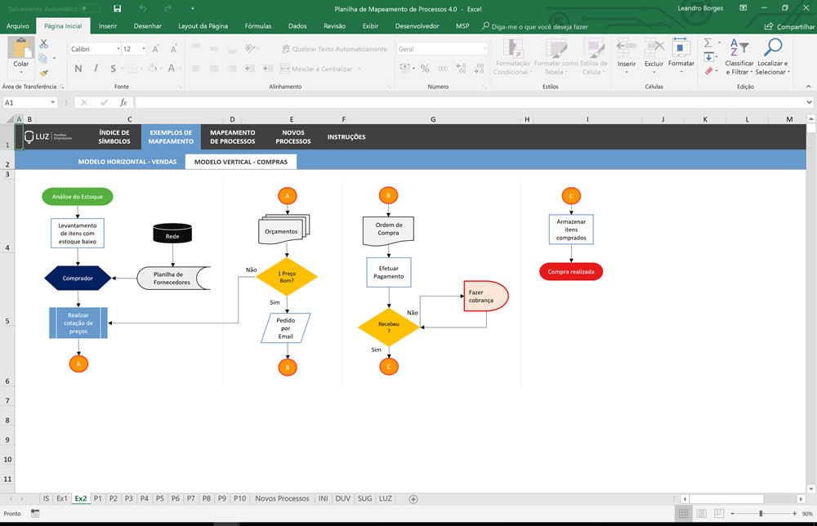Image resolution: width=817 pixels, height=526 pixels.
Task: Click the Formatar cells icon
Action: (x=681, y=47)
